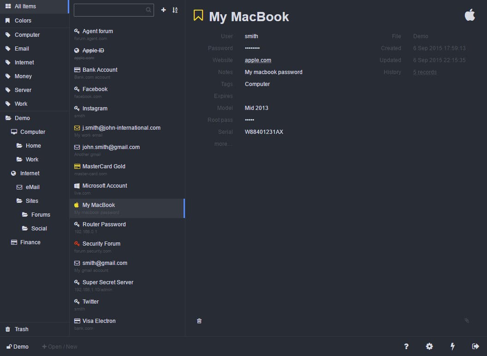Click serial value W88401231AX
This screenshot has width=487, height=356.
tap(264, 132)
